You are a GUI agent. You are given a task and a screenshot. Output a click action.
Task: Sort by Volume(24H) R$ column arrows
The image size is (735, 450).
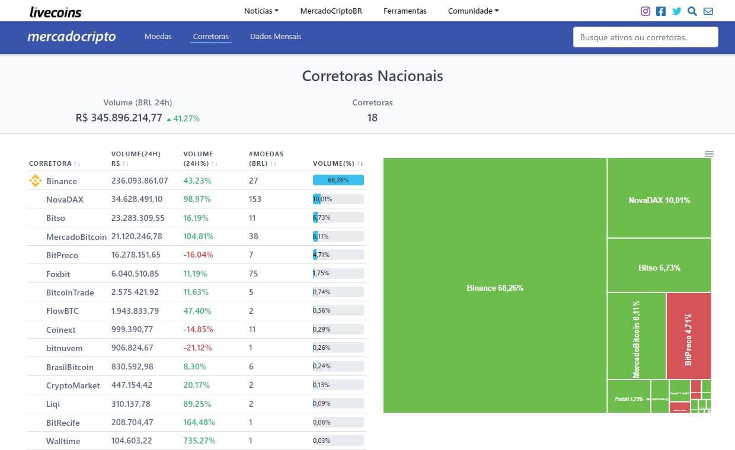coord(126,163)
